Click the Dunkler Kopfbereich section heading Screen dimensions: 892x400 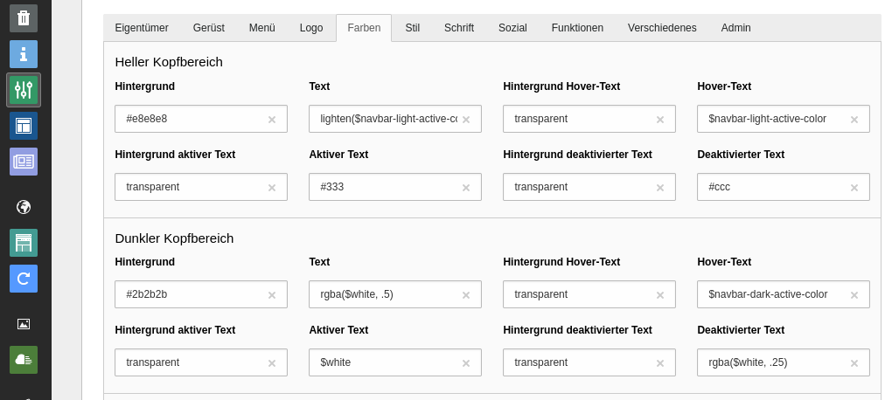tap(174, 238)
